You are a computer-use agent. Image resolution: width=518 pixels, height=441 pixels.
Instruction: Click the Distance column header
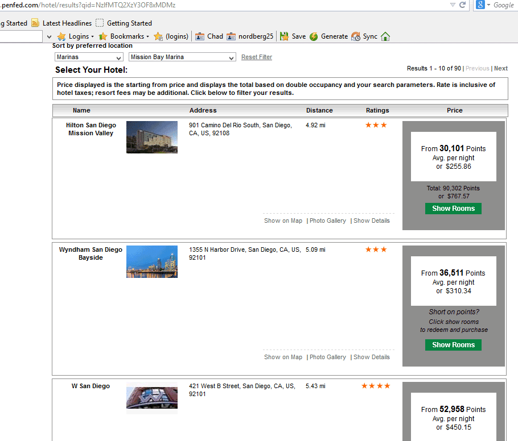319,110
